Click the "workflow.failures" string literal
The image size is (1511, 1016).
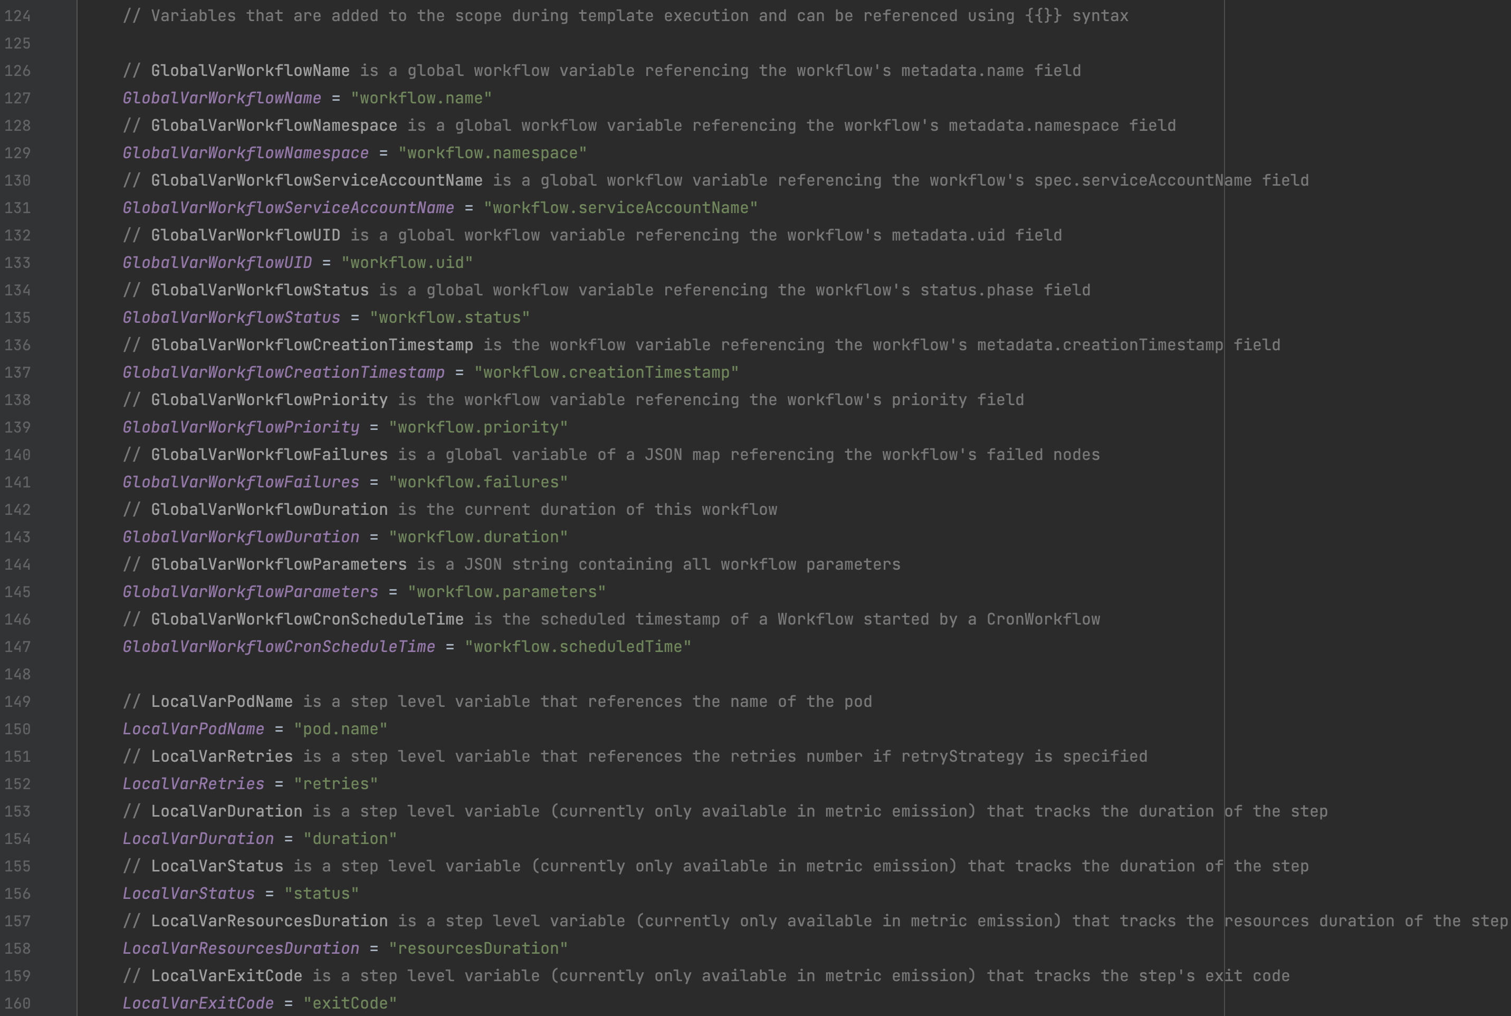tap(477, 482)
